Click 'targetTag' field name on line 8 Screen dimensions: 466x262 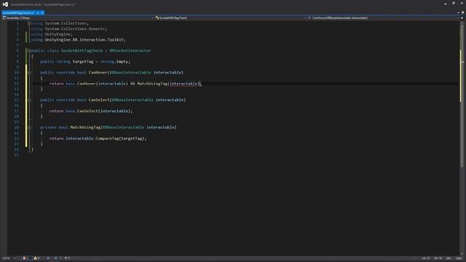pyautogui.click(x=83, y=61)
